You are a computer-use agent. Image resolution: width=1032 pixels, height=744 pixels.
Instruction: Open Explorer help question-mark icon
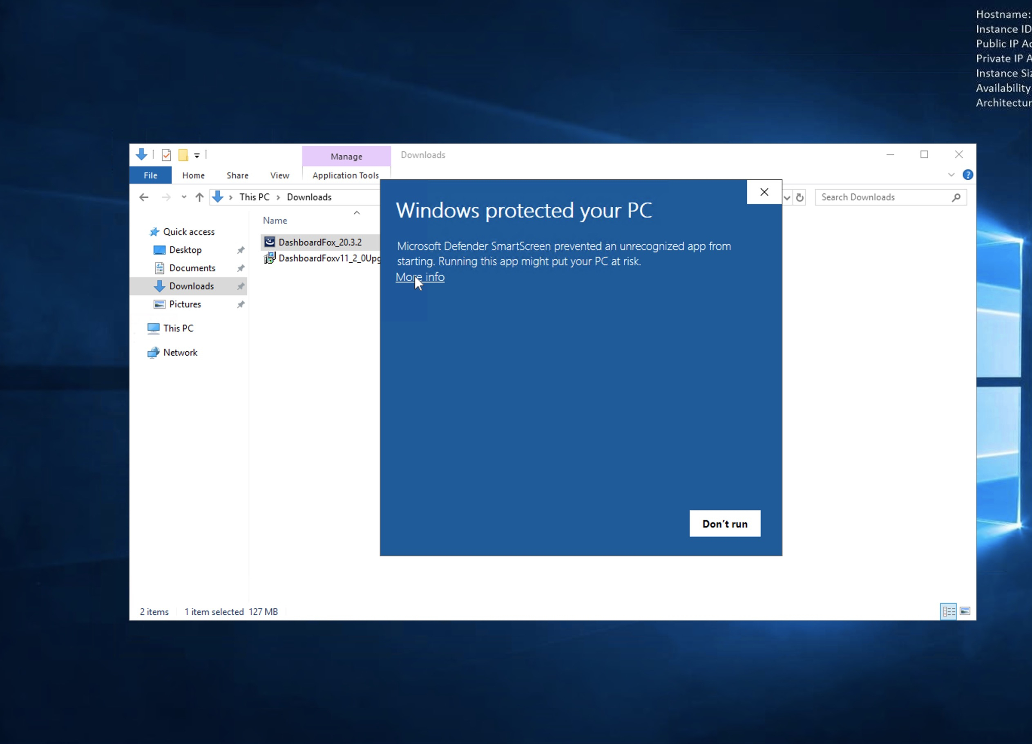[x=967, y=175]
